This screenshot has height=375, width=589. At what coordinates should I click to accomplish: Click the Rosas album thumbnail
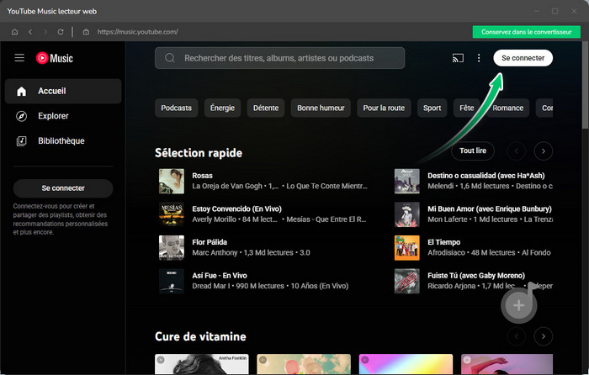pos(172,181)
